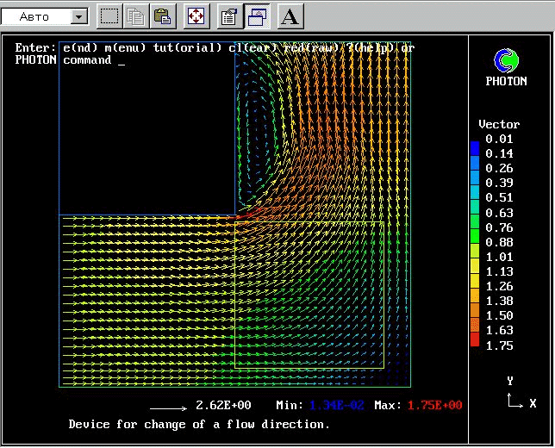555x448 pixels.
Task: Click legend value '1.13'
Action: point(499,271)
